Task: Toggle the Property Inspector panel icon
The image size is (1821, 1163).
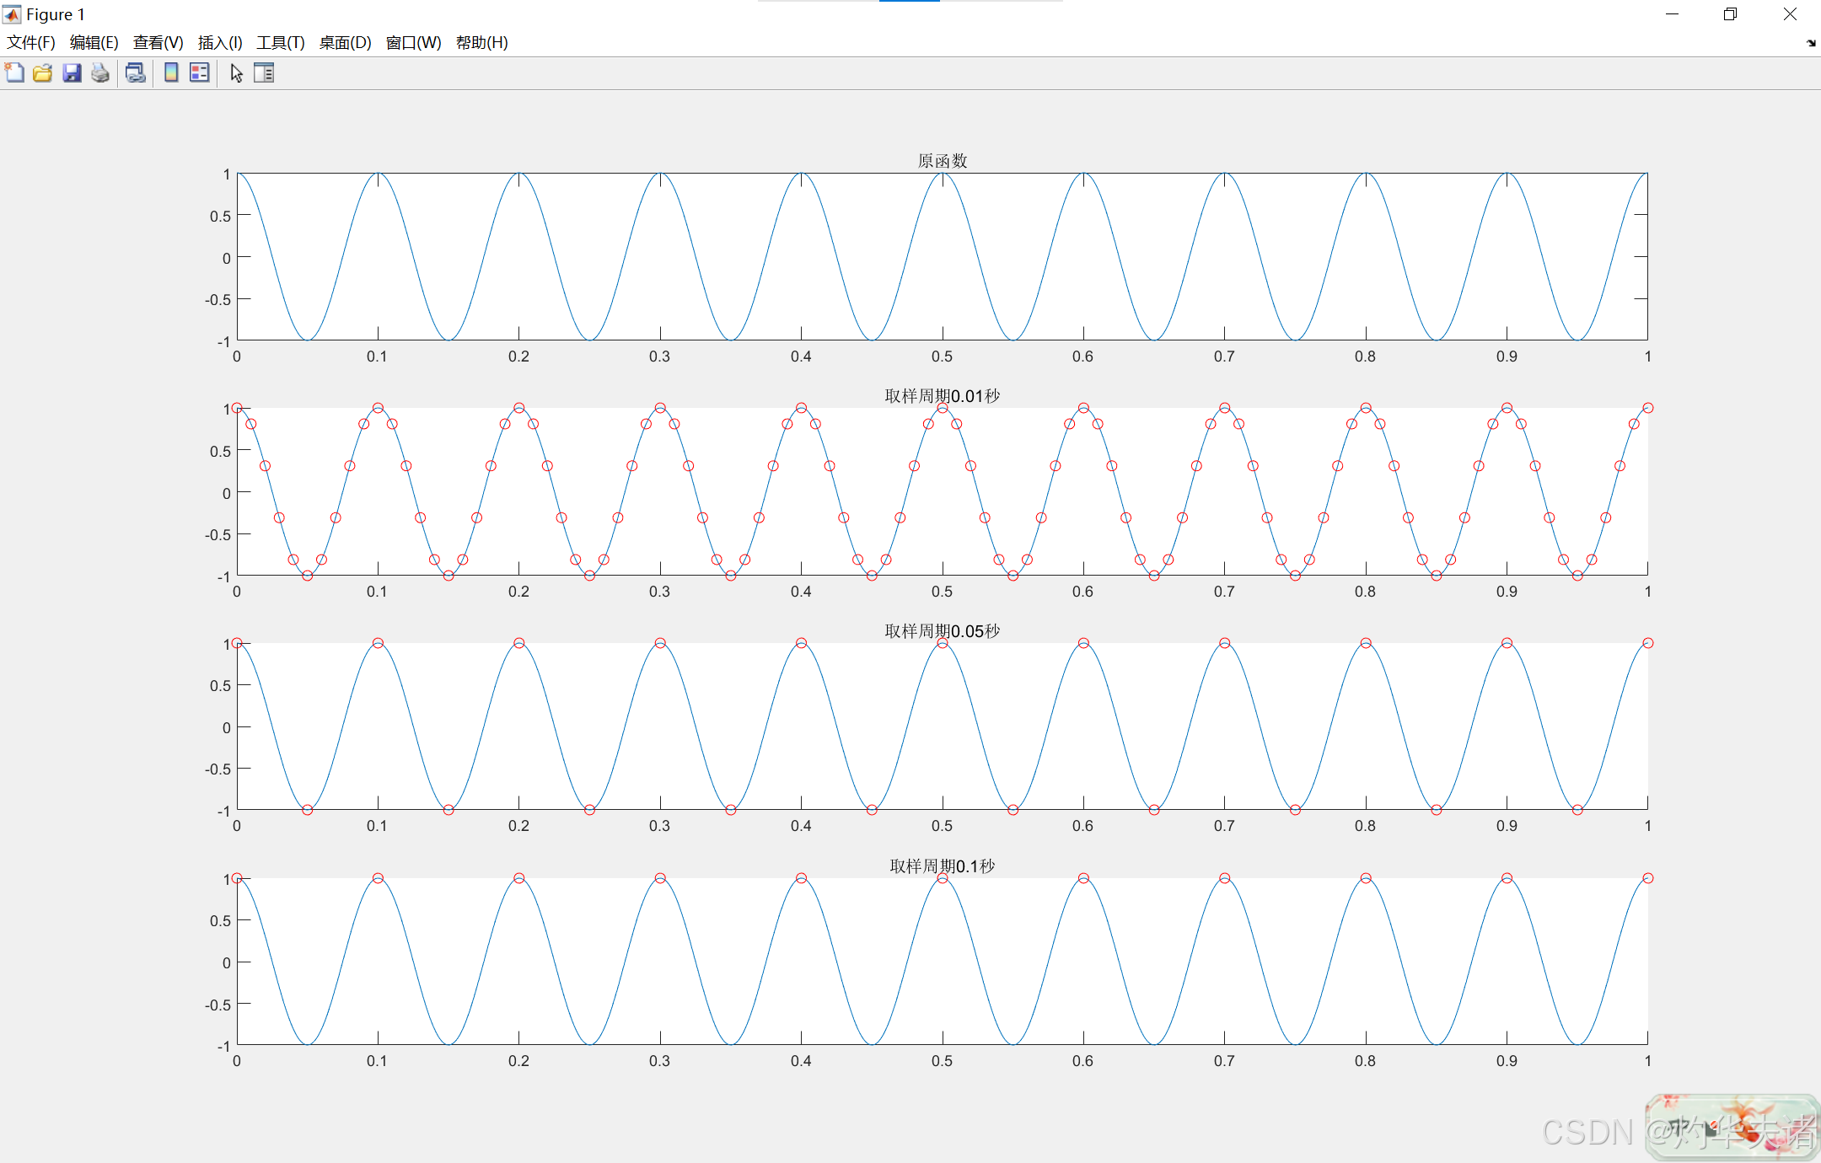Action: [x=264, y=73]
